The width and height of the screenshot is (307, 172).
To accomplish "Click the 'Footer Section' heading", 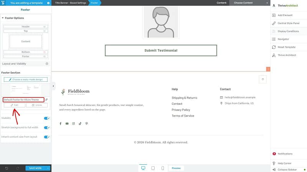I will click(x=11, y=73).
